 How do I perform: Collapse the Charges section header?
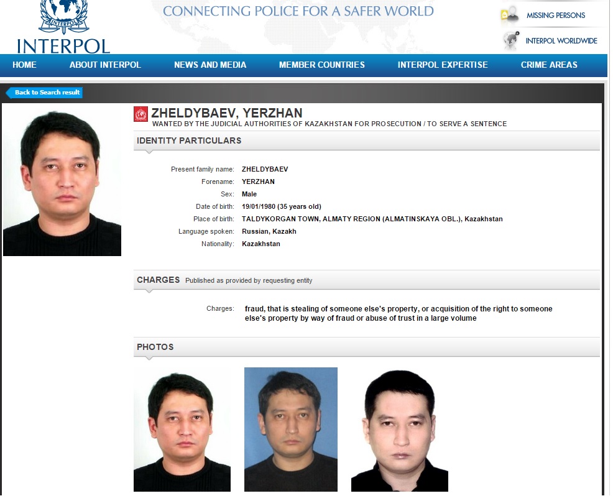click(367, 280)
